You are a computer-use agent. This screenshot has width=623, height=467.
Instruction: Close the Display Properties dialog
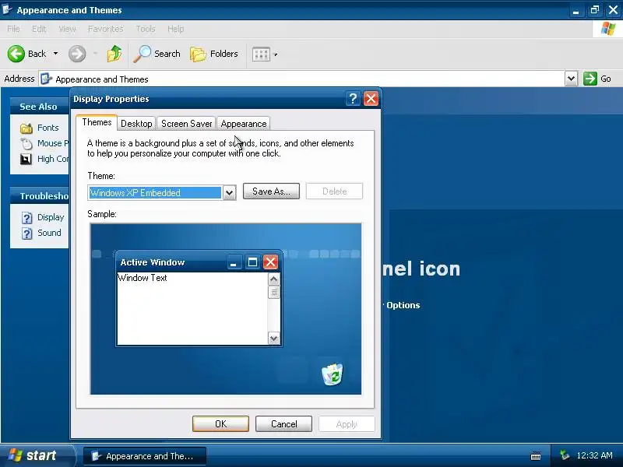371,99
